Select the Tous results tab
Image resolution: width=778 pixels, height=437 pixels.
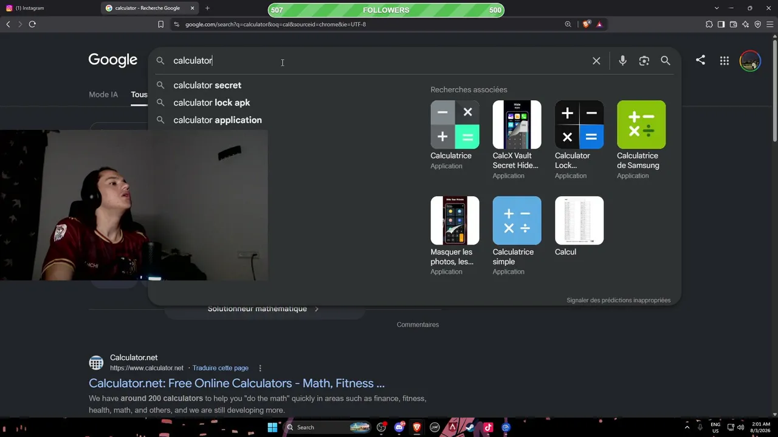pyautogui.click(x=139, y=95)
